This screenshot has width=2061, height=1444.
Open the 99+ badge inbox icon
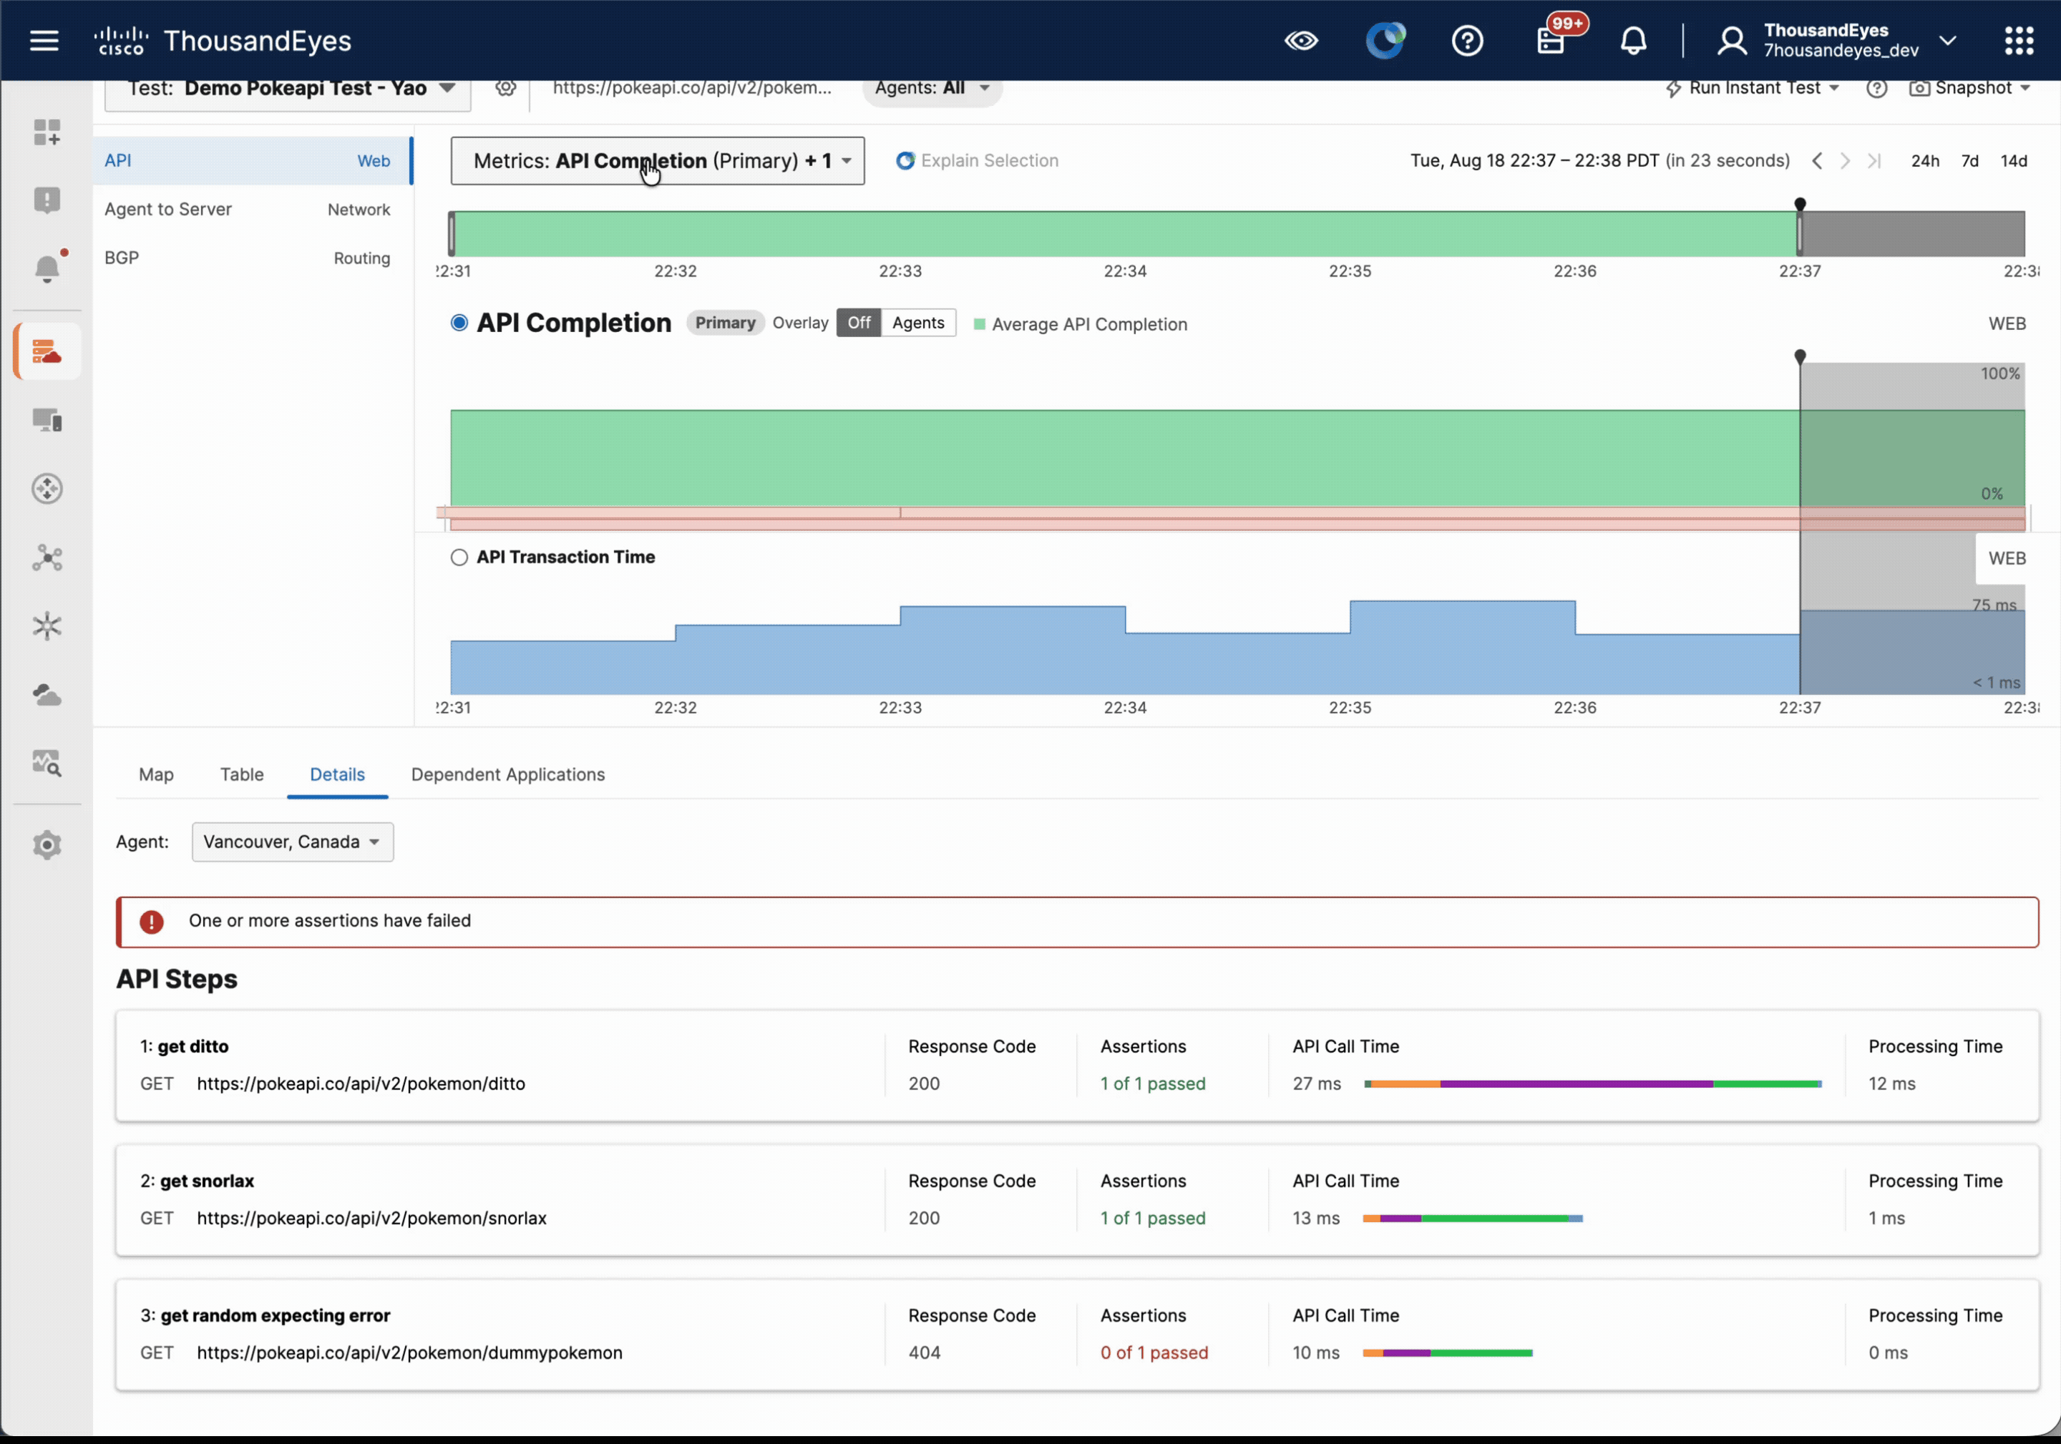1552,40
